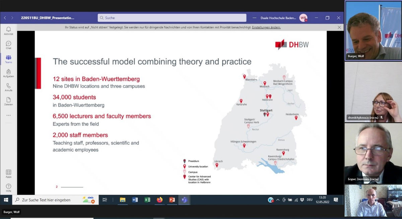This screenshot has height=219, width=402.
Task: Open the Apps store in Teams sidebar
Action: 8,174
